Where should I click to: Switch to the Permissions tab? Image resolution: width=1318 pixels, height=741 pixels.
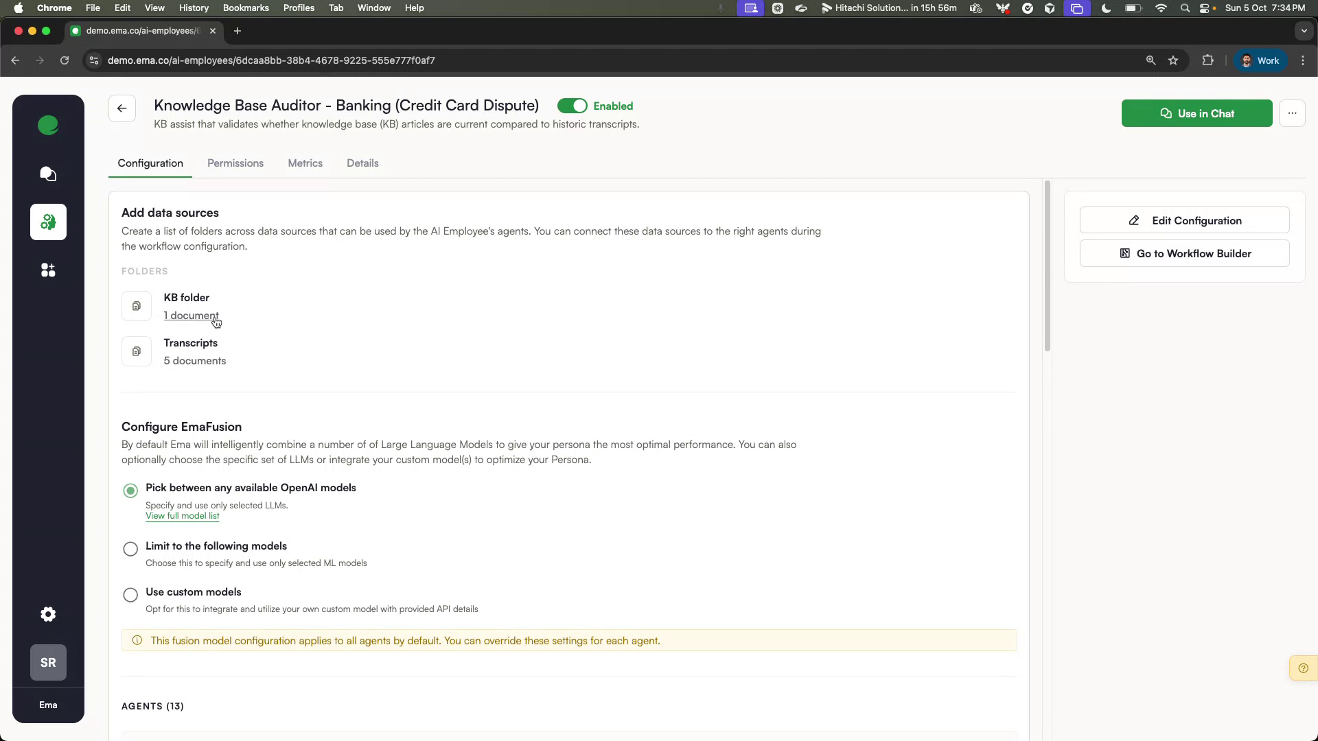(x=235, y=163)
